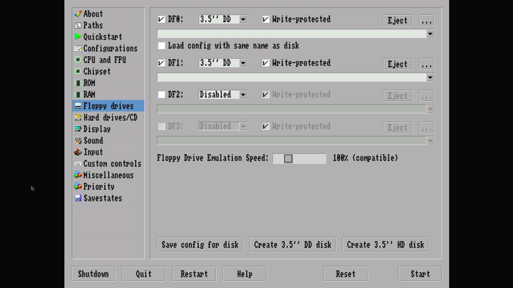Enable the DF2 drive checkbox
The height and width of the screenshot is (288, 513).
(161, 95)
